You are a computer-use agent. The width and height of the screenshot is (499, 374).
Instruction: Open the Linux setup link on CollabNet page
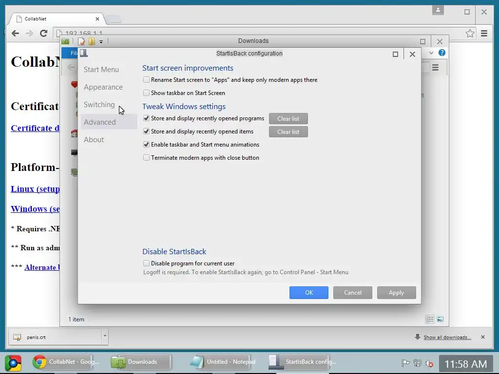tap(35, 189)
